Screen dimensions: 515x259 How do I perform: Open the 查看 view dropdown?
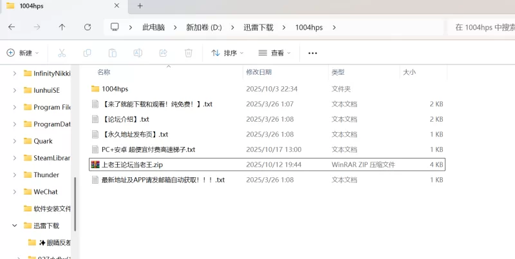(275, 53)
